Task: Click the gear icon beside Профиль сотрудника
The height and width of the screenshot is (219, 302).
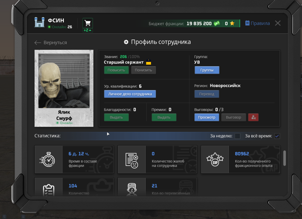Action: pos(126,42)
